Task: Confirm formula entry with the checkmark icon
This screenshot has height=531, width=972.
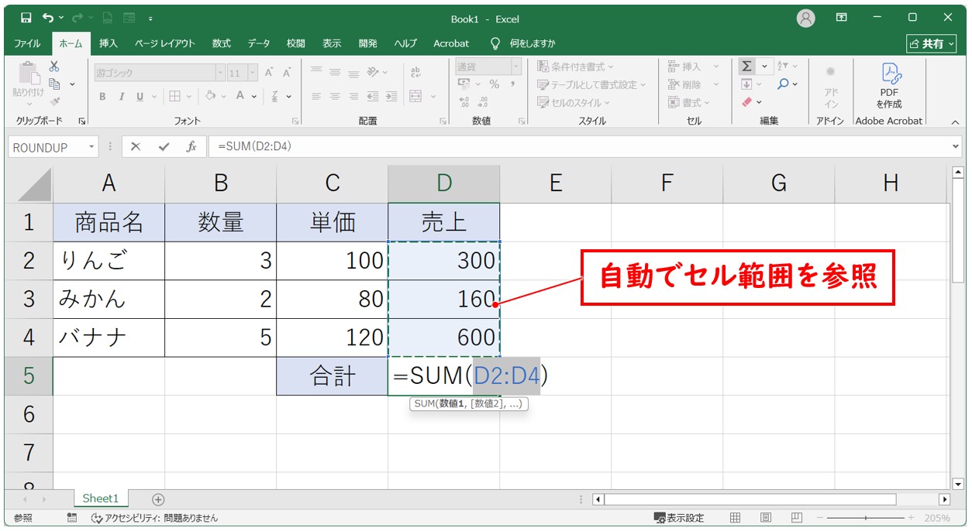Action: point(164,147)
